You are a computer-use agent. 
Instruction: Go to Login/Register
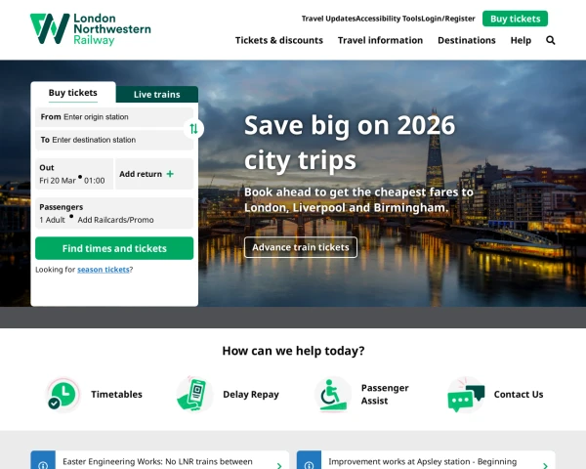point(448,19)
